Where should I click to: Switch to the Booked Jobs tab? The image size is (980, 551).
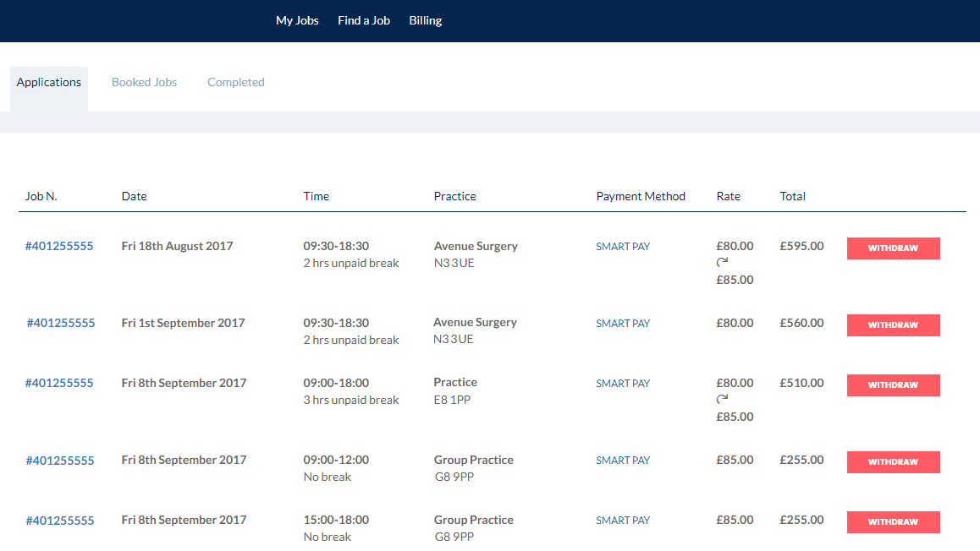point(145,82)
